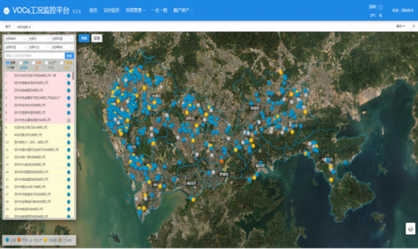This screenshot has height=249, width=418.
Task: Switch to the 实时监控 page tab
Action: pos(22,27)
